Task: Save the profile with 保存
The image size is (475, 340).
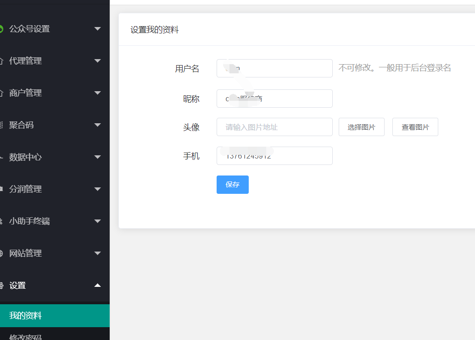Action: point(233,185)
